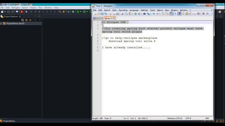Click the X at the right end of Notepad++ menu bar

pyautogui.click(x=212, y=10)
